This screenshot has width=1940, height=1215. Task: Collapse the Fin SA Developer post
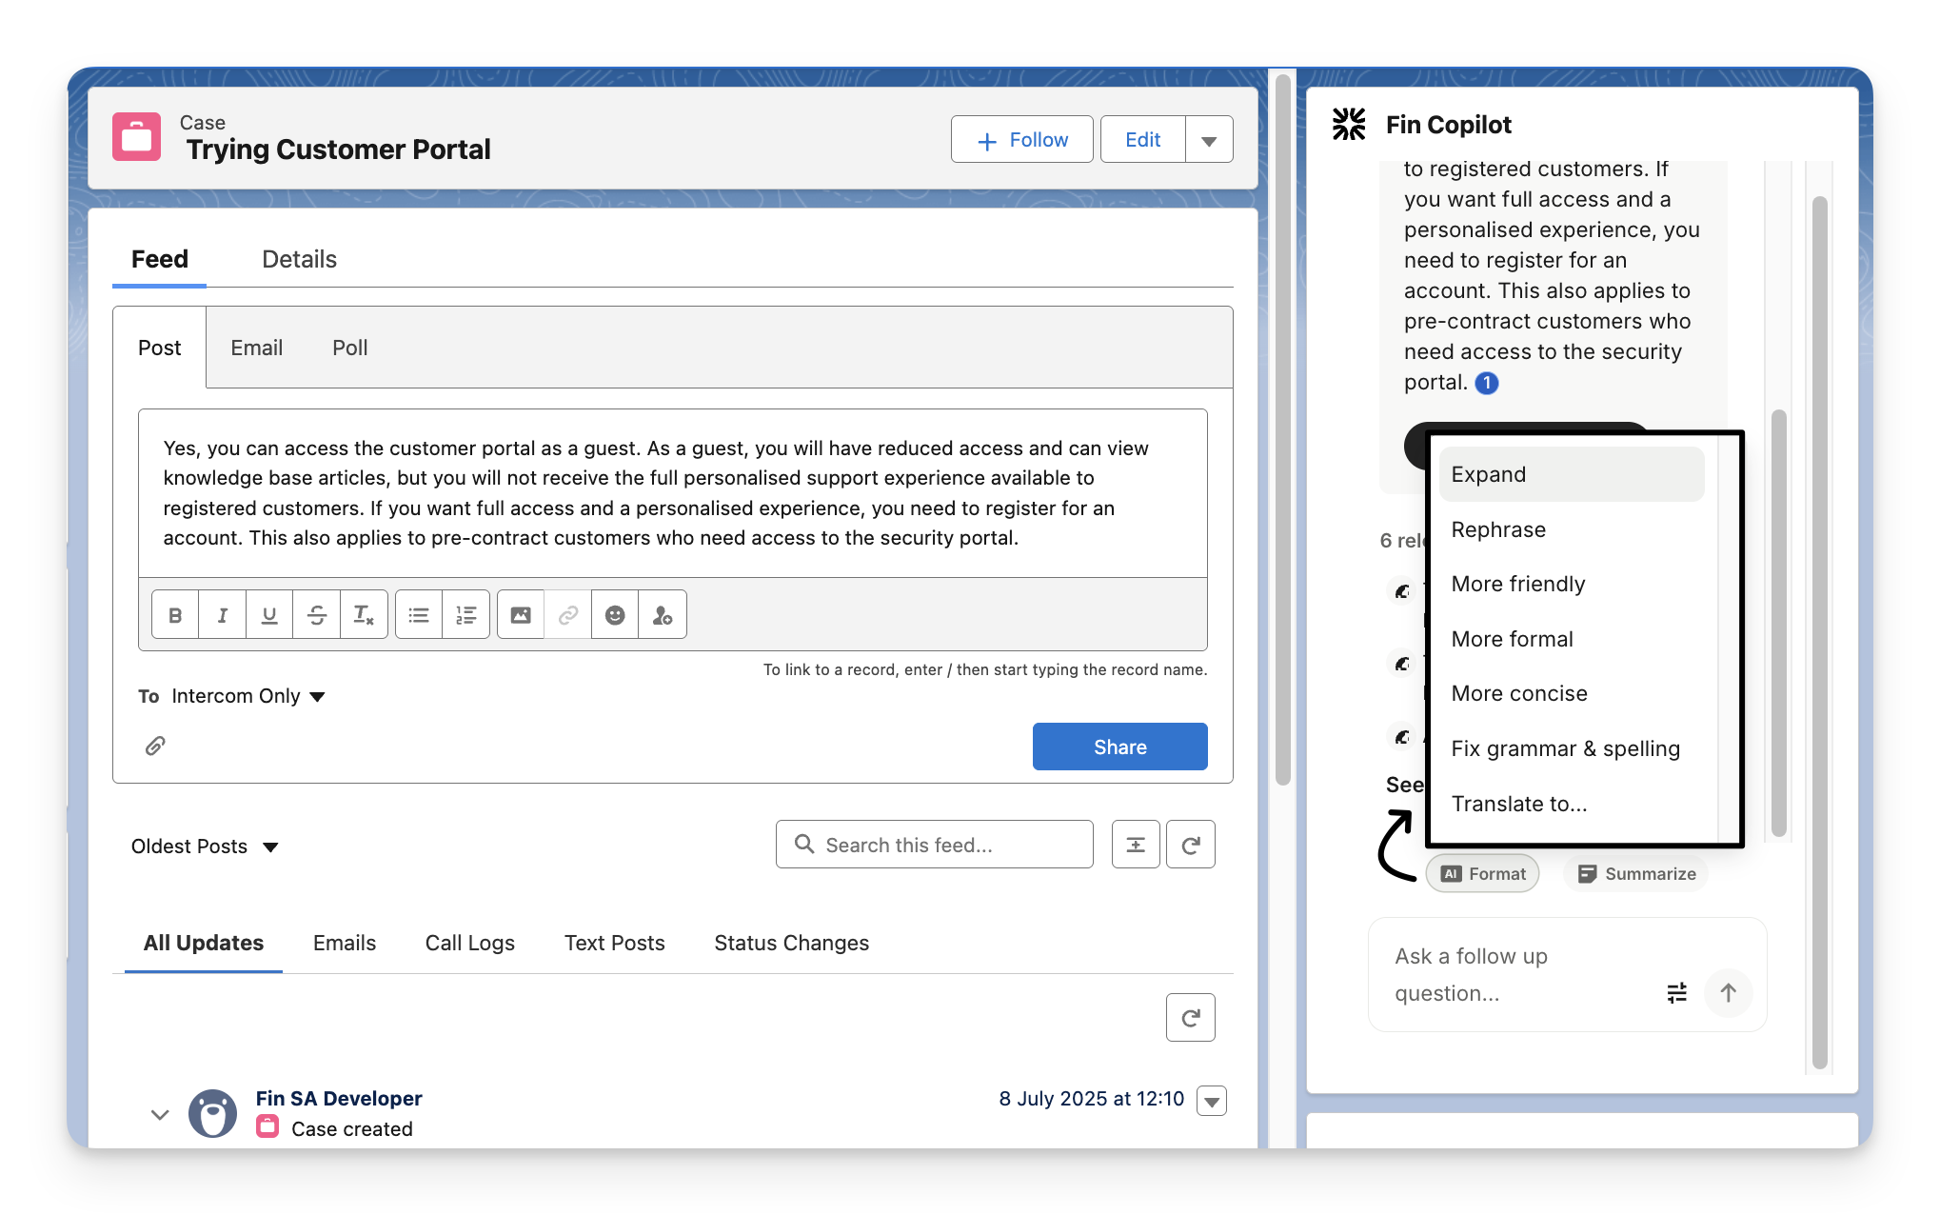point(160,1113)
